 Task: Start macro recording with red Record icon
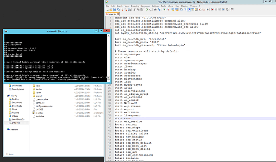pos(212,10)
